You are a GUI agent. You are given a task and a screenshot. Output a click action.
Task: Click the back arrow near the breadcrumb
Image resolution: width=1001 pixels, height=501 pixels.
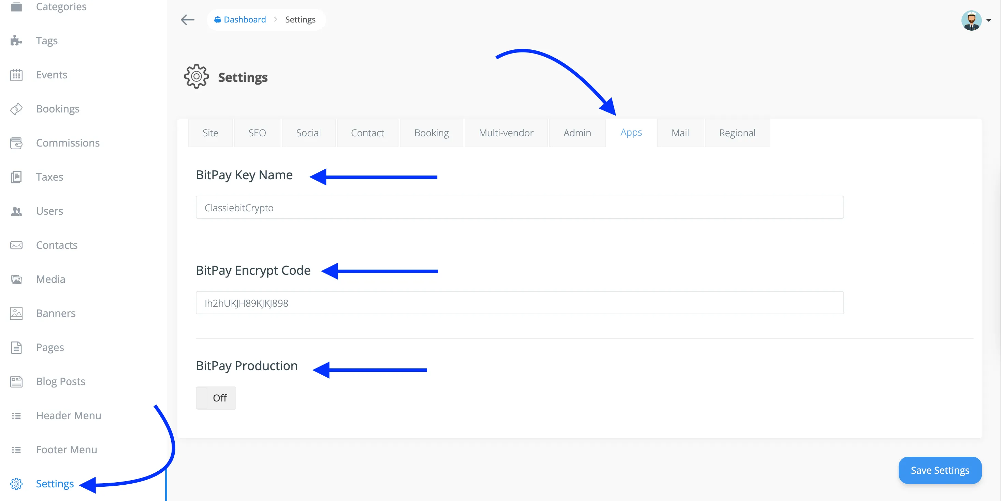[x=187, y=19]
